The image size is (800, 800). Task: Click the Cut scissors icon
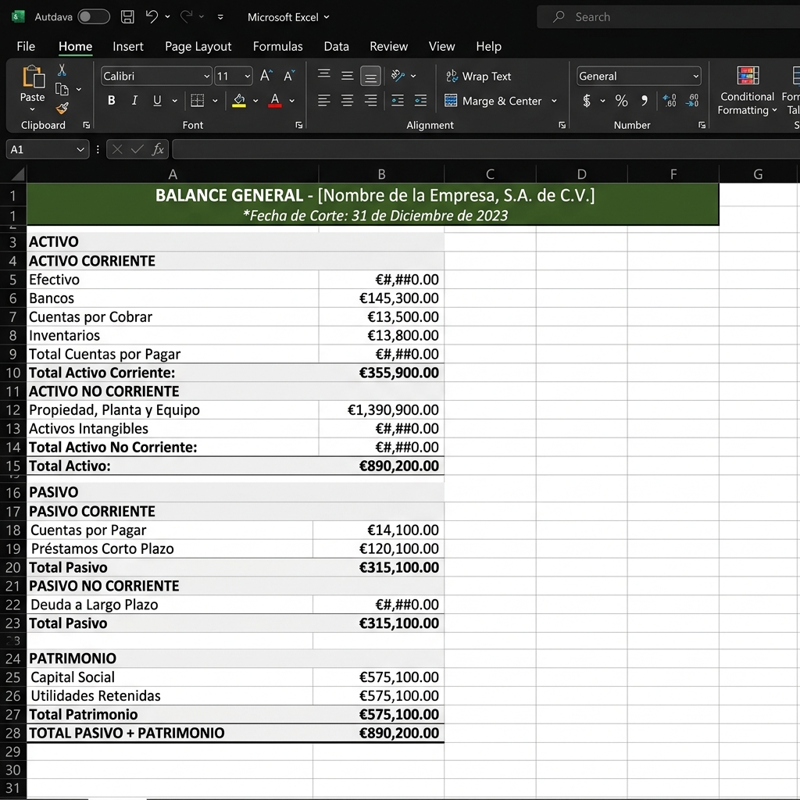[62, 70]
